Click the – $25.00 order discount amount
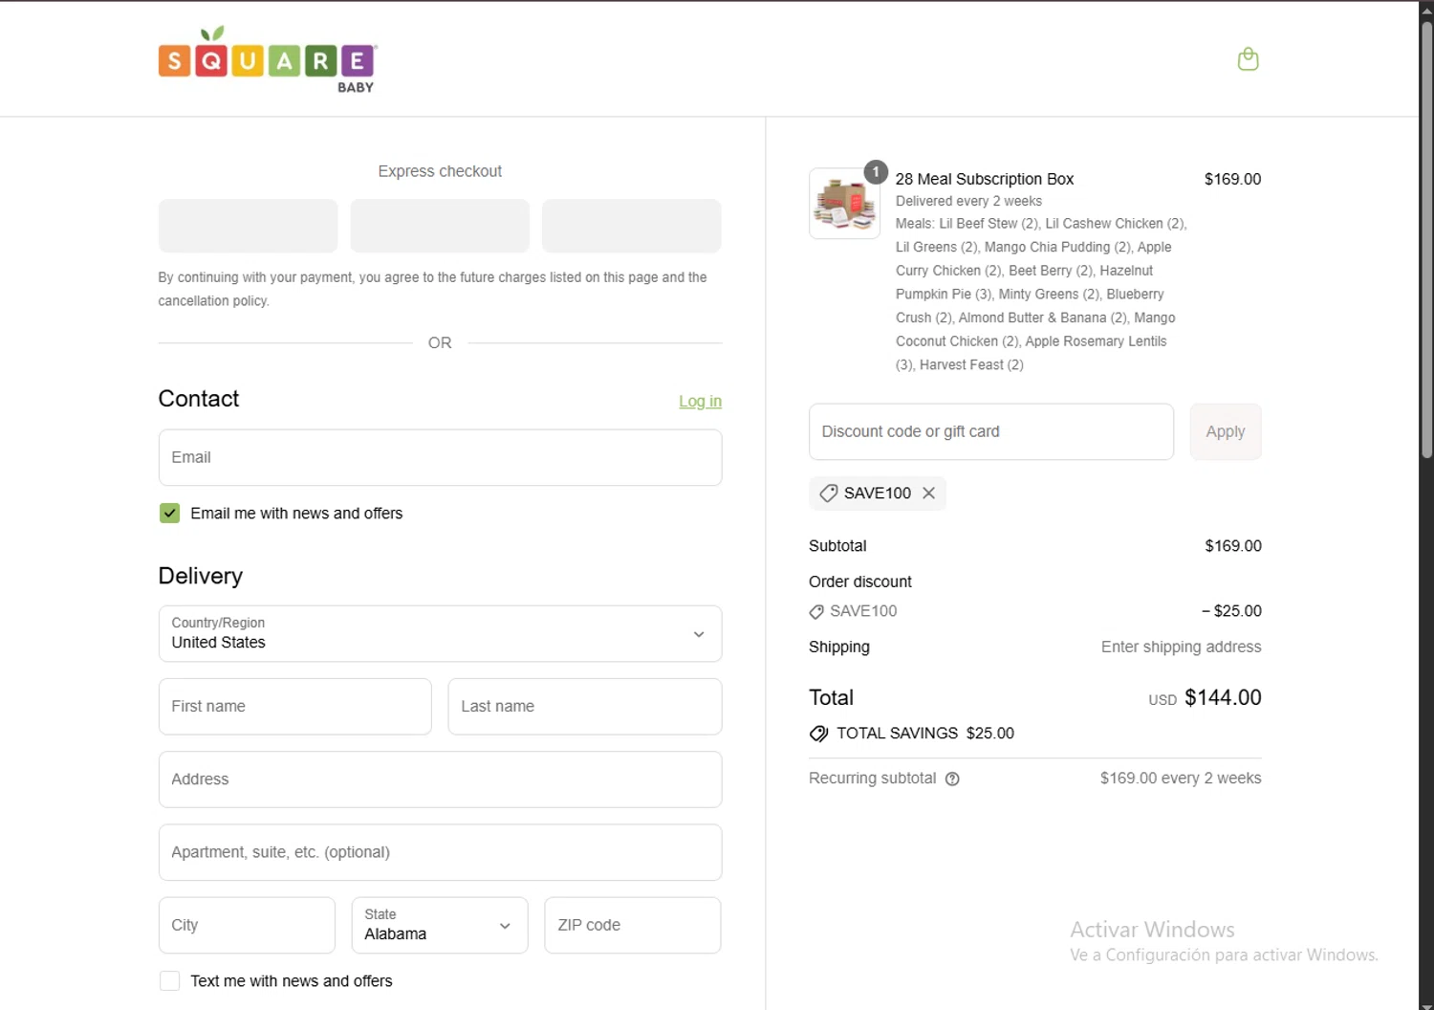Image resolution: width=1434 pixels, height=1010 pixels. [1231, 611]
